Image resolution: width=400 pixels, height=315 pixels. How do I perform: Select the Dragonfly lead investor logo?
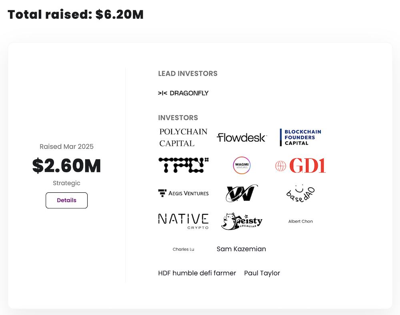pyautogui.click(x=183, y=93)
